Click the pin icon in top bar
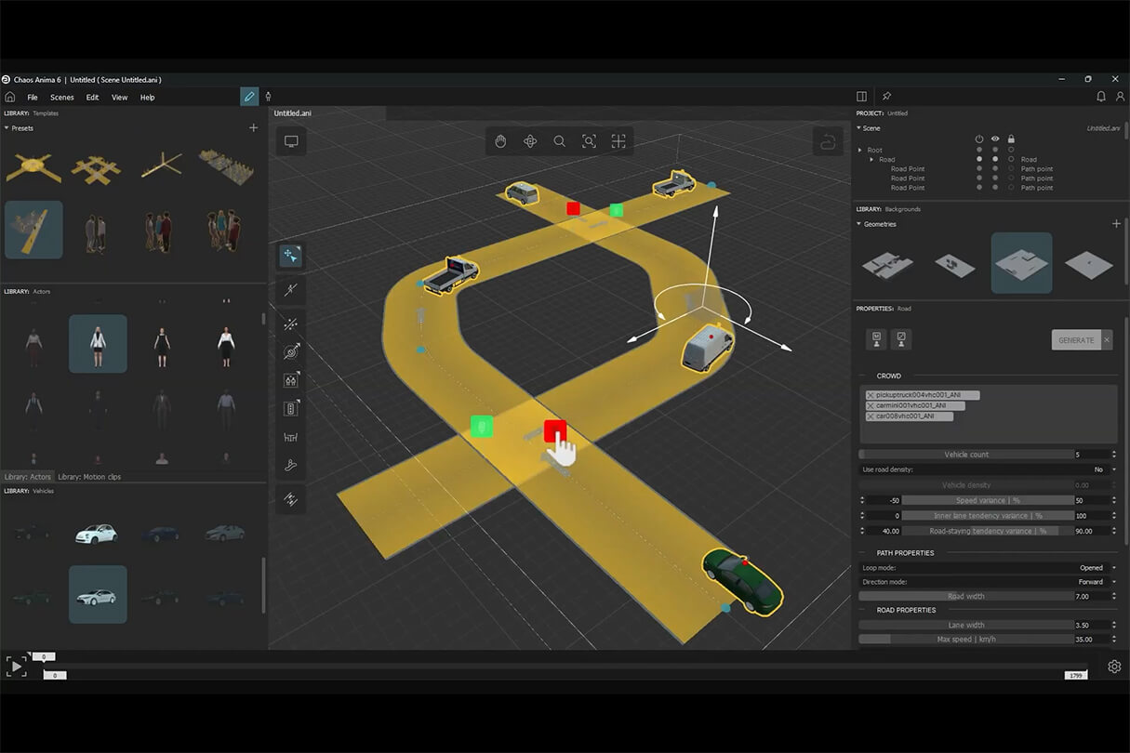Viewport: 1130px width, 753px height. (886, 97)
